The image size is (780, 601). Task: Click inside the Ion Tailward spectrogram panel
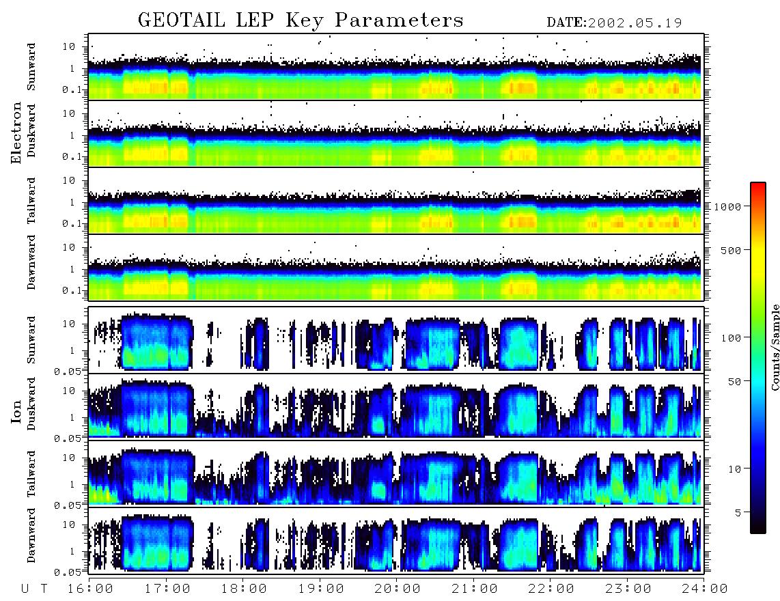(396, 473)
